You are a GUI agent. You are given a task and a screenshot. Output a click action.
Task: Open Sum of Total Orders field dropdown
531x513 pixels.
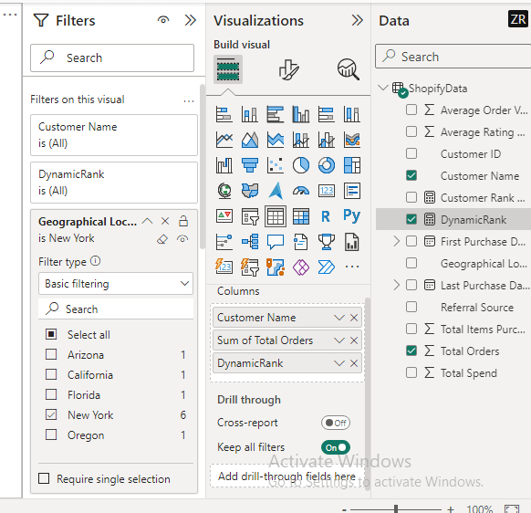(x=339, y=340)
